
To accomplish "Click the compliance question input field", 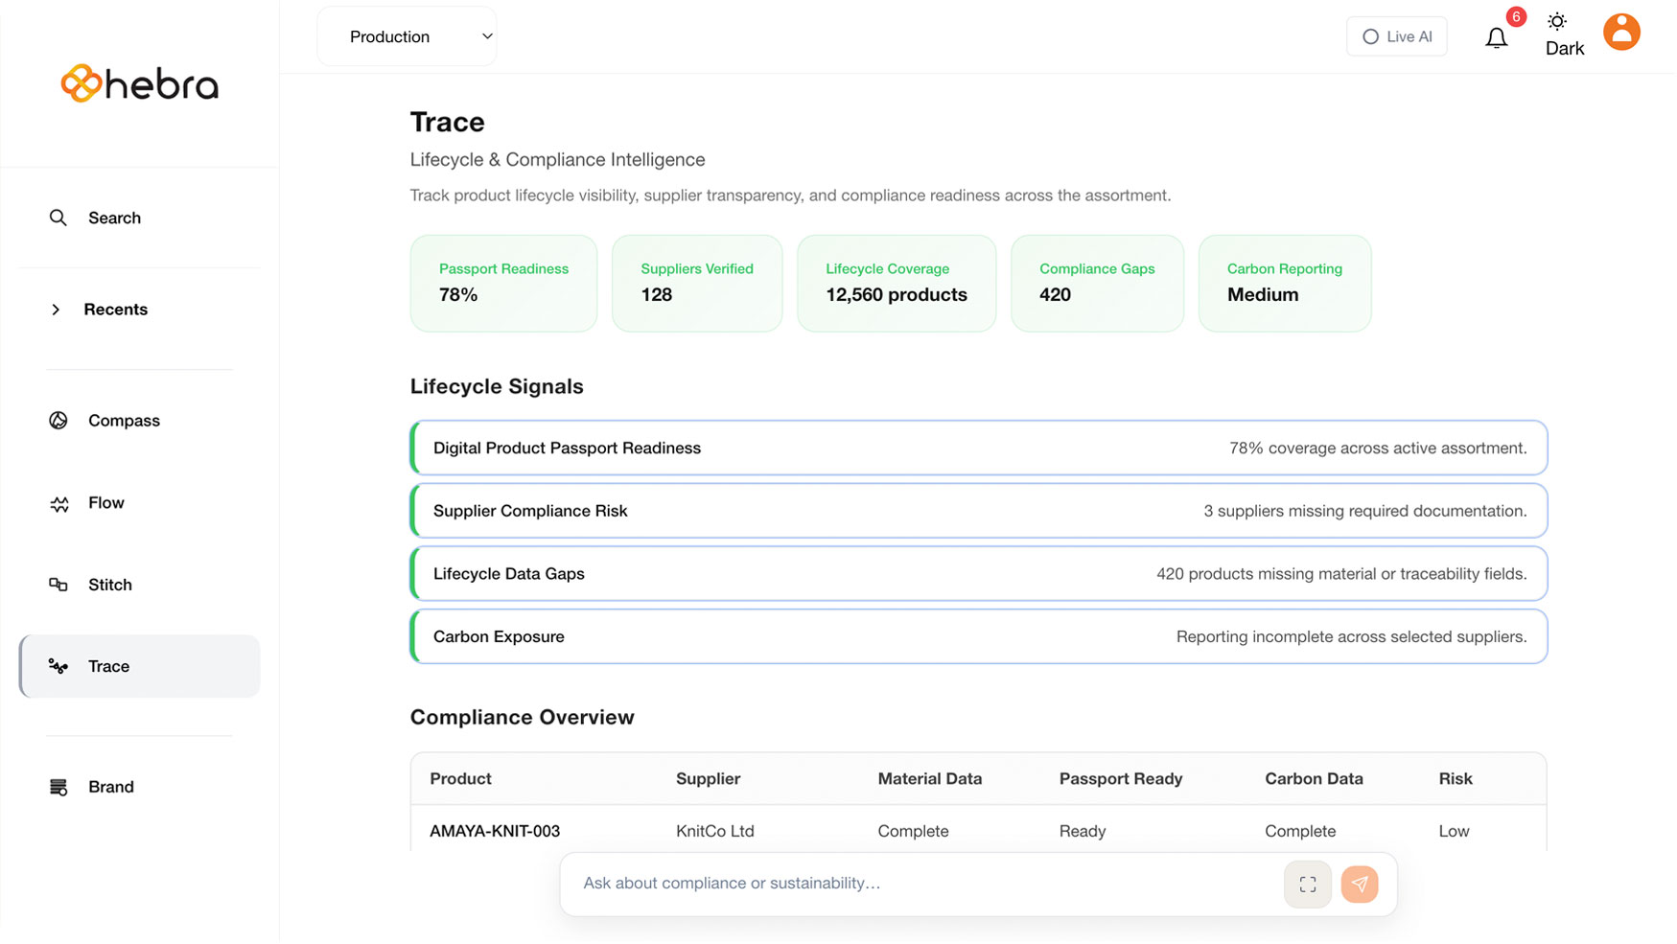I will 911,884.
